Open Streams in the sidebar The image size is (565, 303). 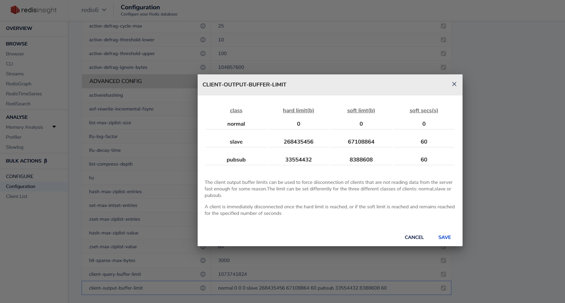(x=15, y=74)
